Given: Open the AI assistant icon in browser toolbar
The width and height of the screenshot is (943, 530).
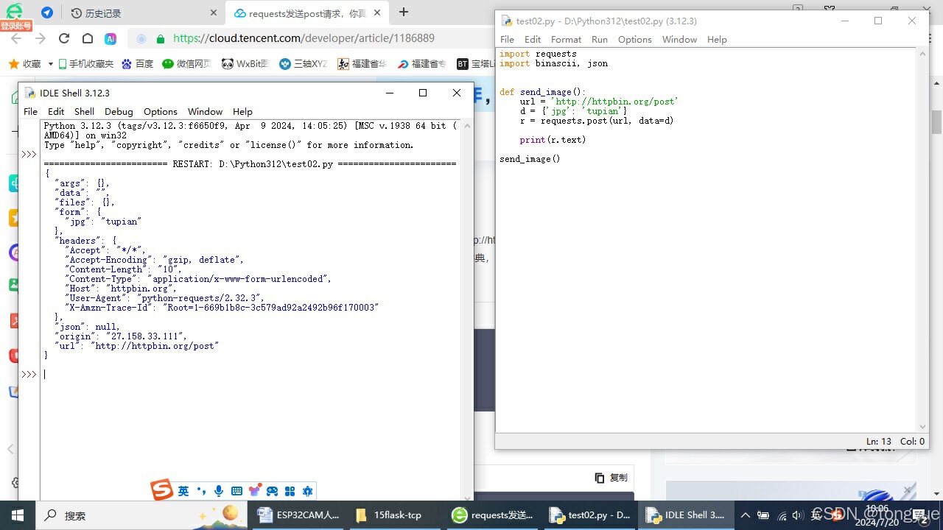Looking at the screenshot, I should [x=111, y=38].
